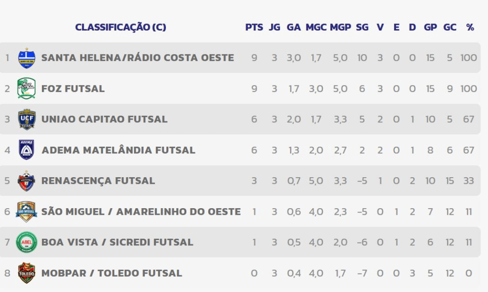488x292 pixels.
Task: Open the FOZ FUTSAL team name link
Action: tap(73, 89)
